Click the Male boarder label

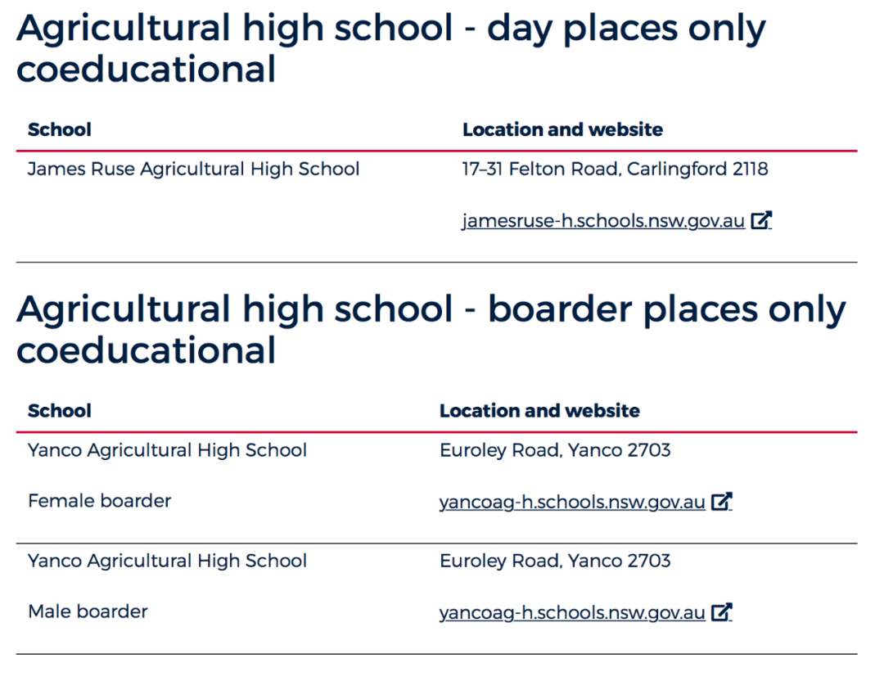[88, 611]
